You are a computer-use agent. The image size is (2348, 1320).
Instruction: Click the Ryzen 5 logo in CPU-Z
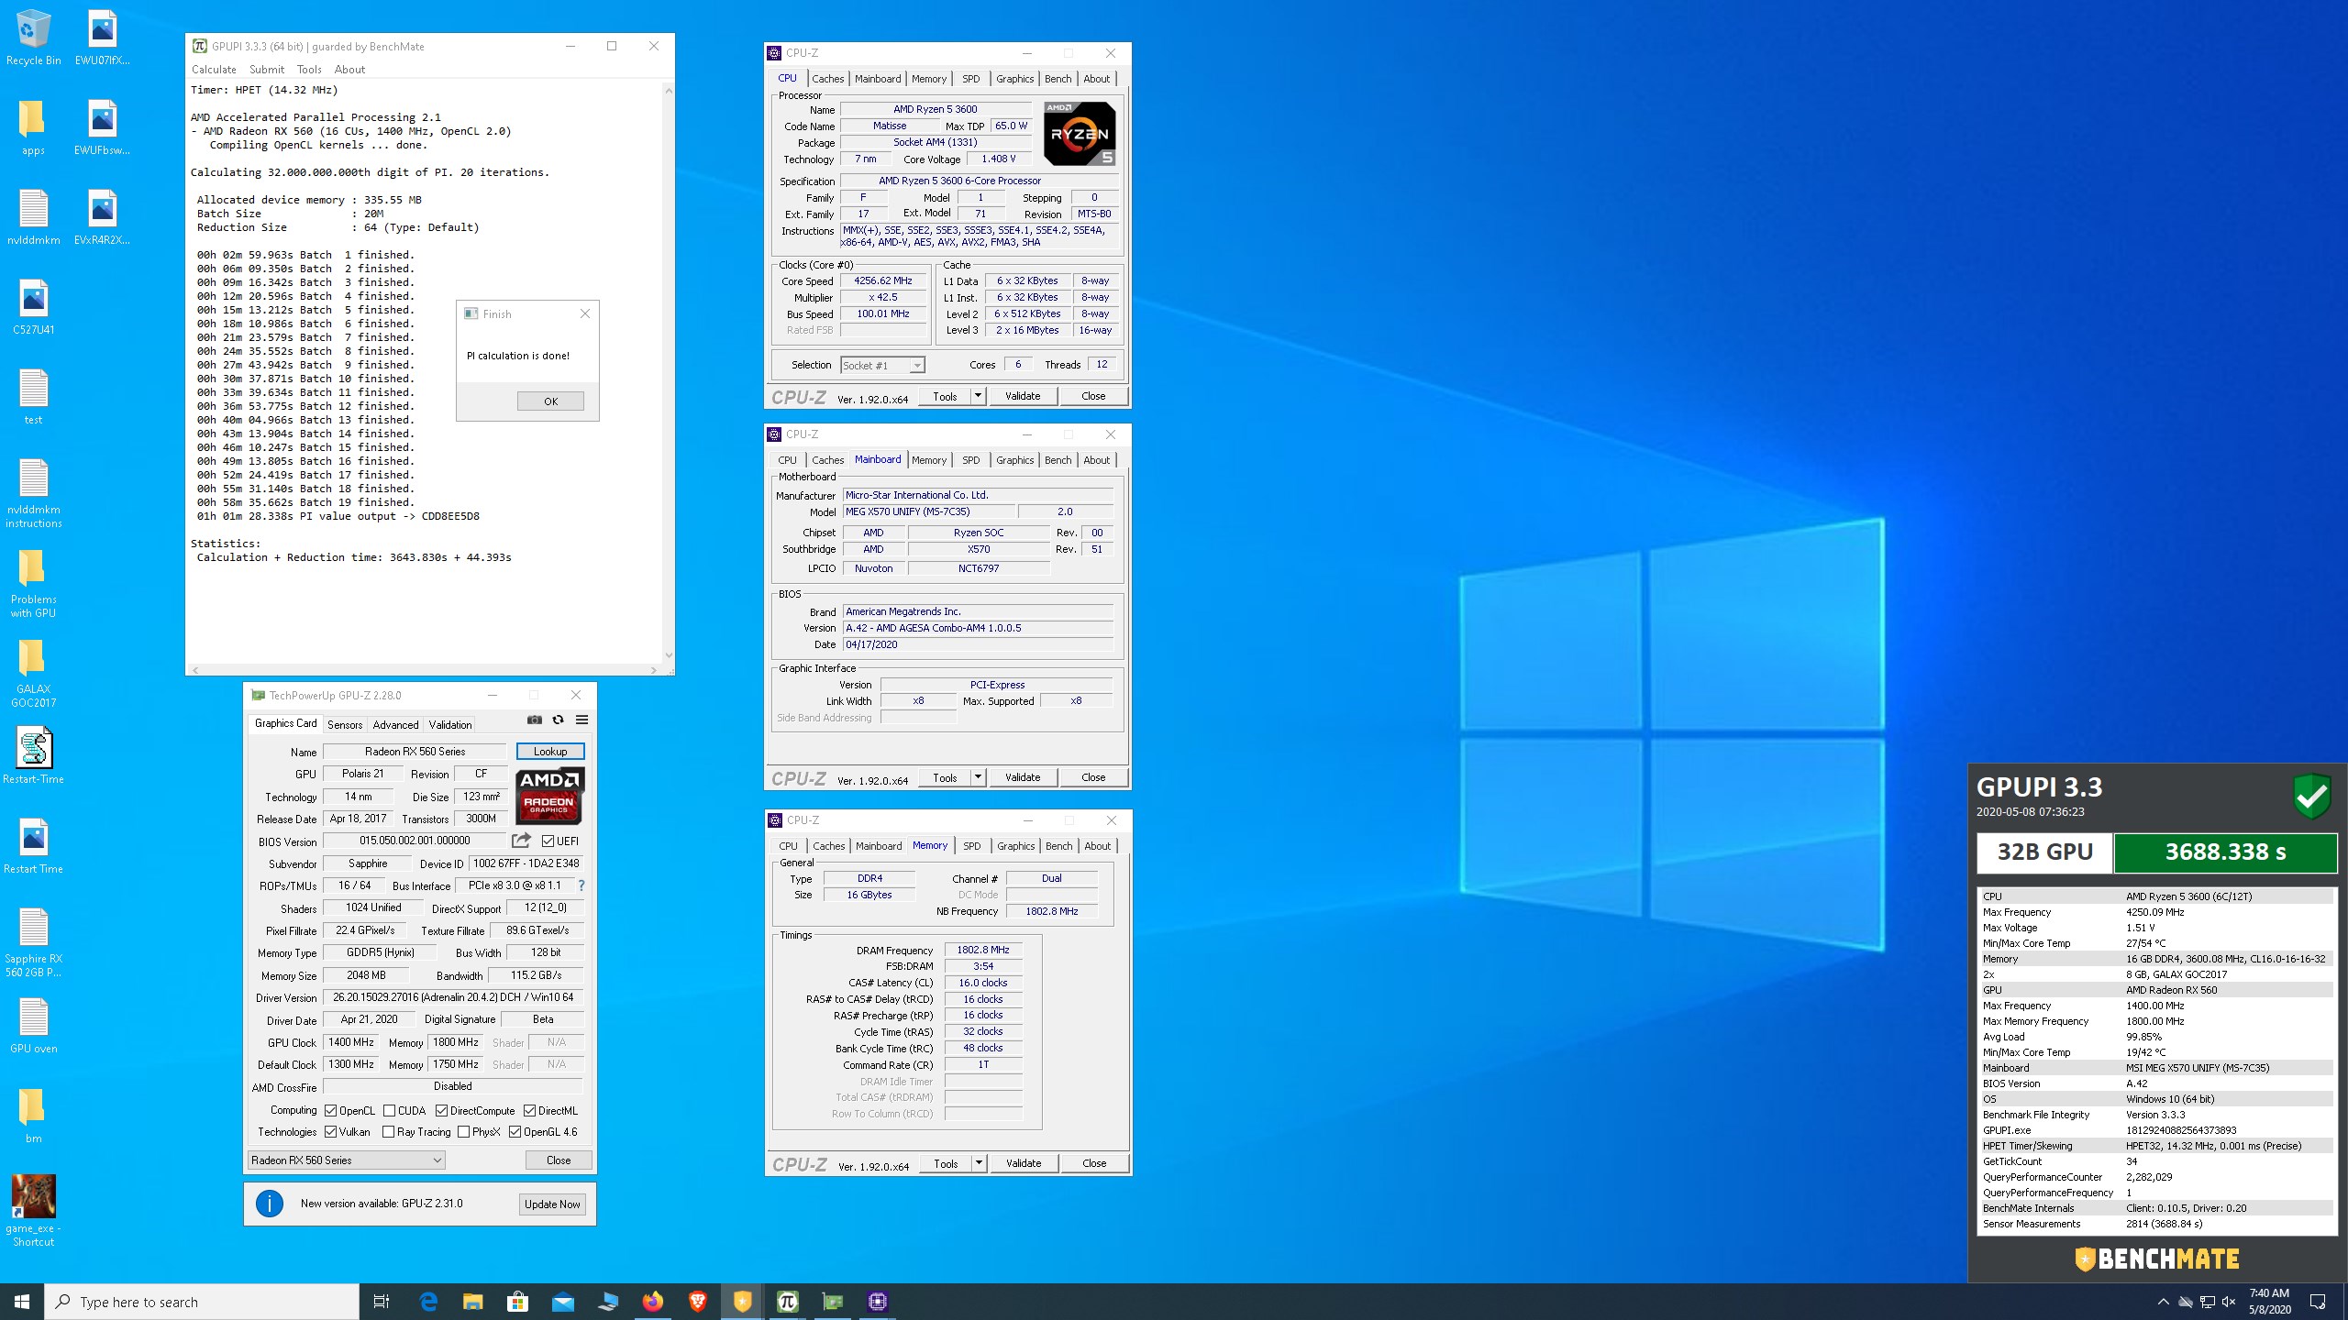point(1080,134)
